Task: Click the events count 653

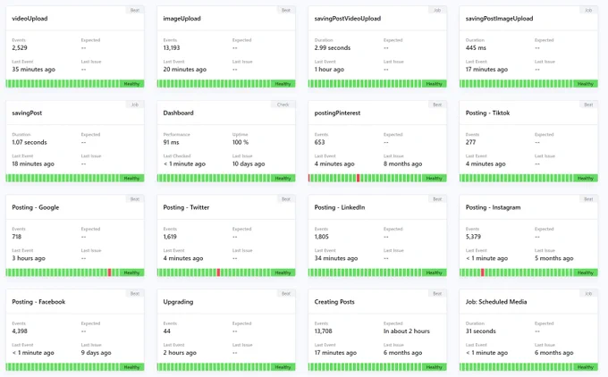Action: (x=319, y=142)
